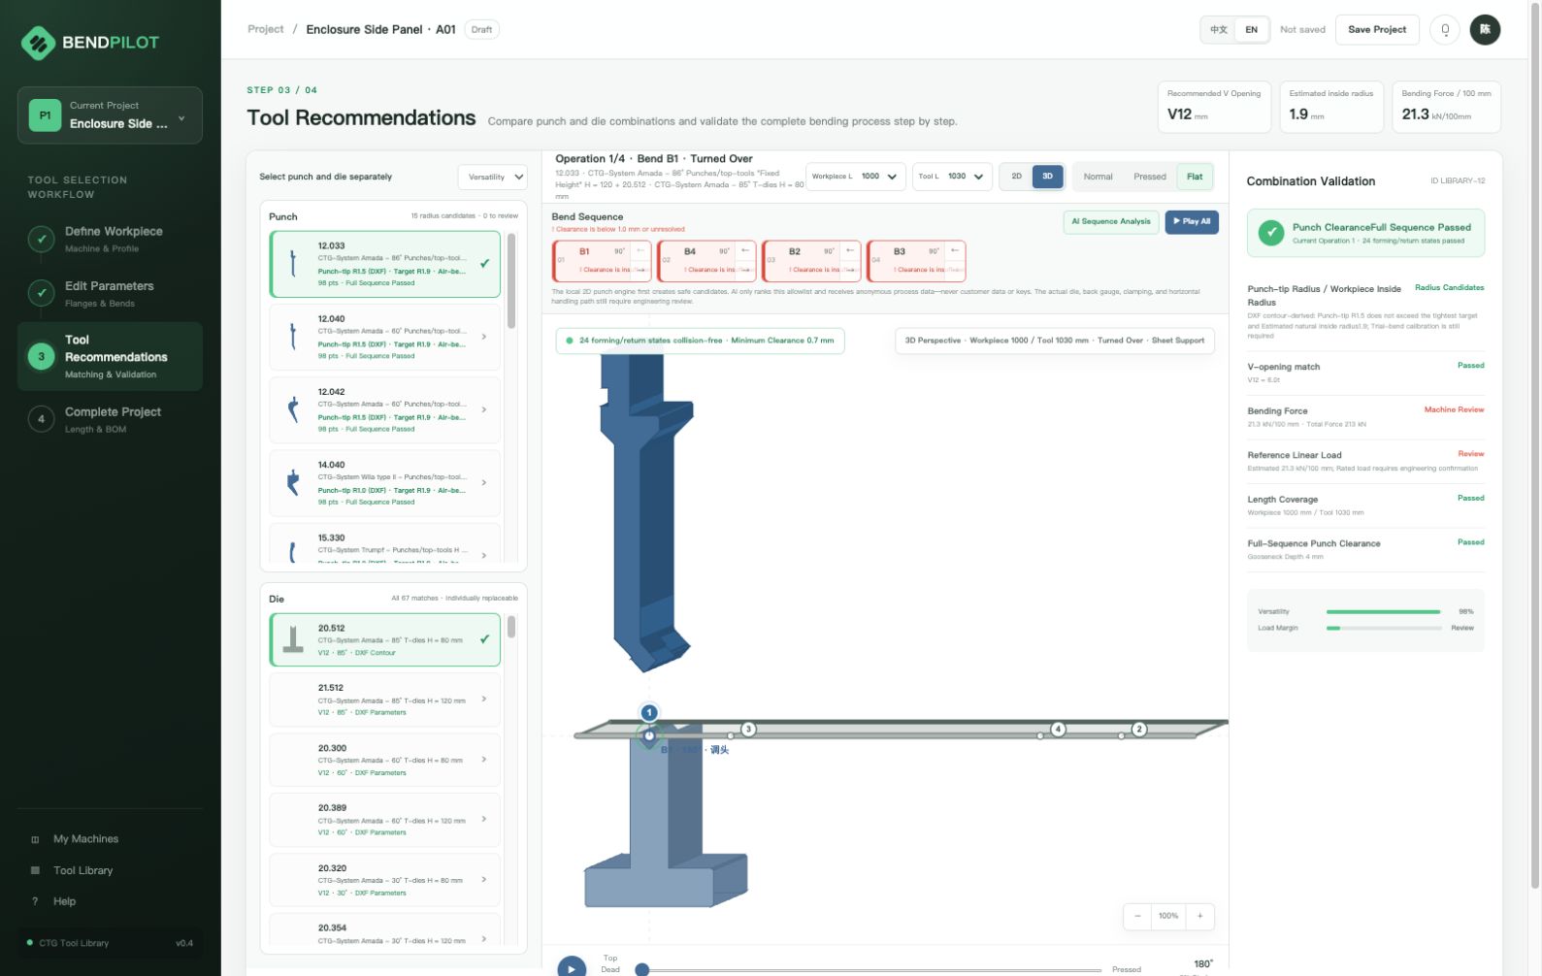The height and width of the screenshot is (976, 1542).
Task: Select the Flat state view
Action: (x=1195, y=177)
